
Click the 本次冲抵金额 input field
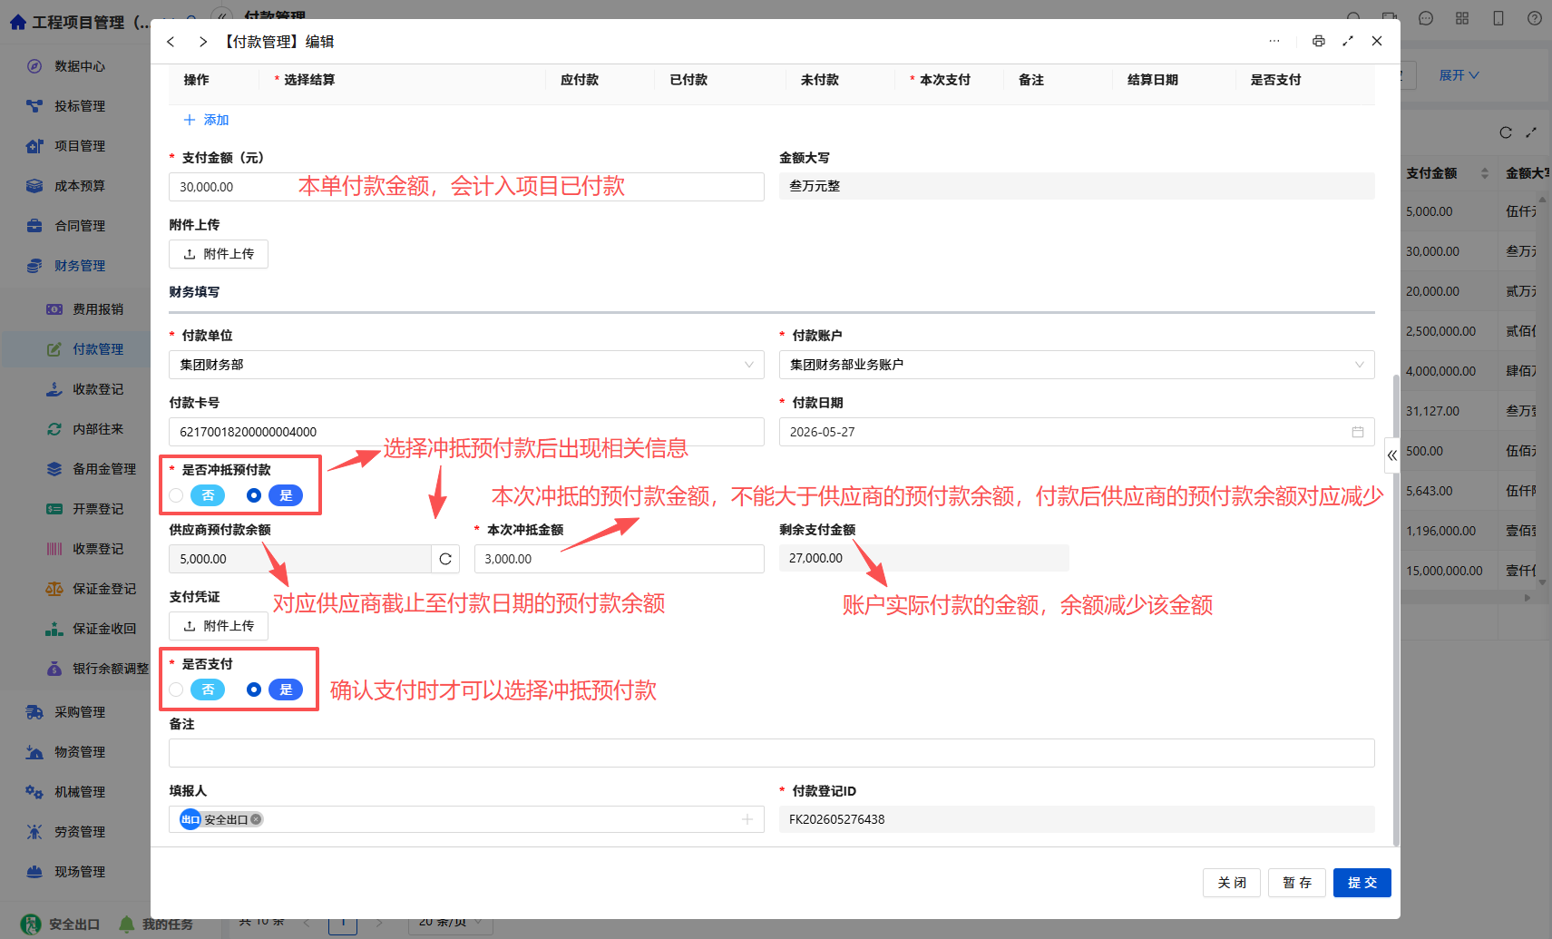tap(620, 559)
